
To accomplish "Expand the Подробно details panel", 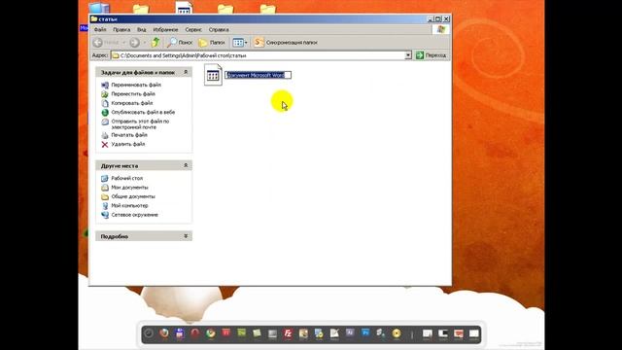I will pyautogui.click(x=186, y=236).
